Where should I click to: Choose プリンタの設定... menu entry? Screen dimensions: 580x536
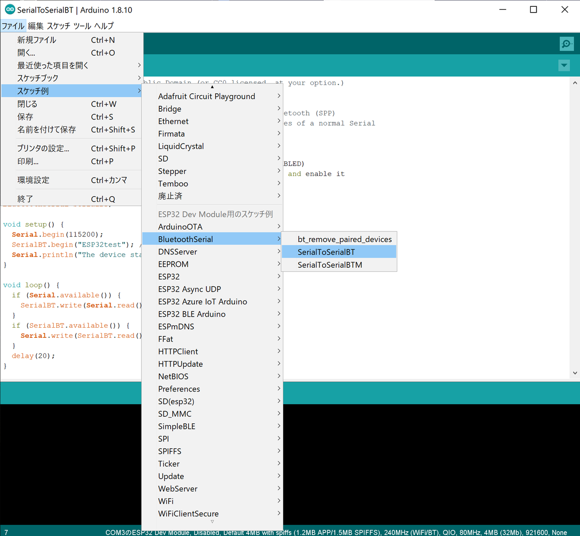(x=72, y=148)
